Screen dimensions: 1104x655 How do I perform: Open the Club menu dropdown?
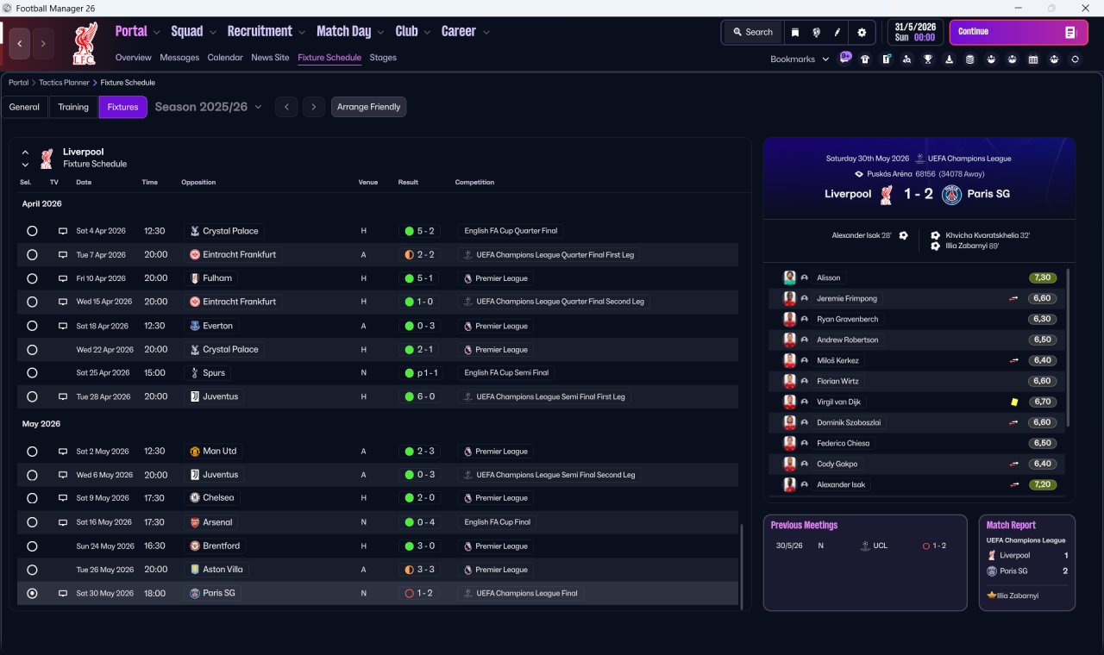[x=413, y=32]
